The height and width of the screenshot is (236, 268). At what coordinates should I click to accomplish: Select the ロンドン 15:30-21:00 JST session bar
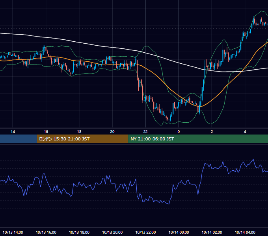click(82, 139)
